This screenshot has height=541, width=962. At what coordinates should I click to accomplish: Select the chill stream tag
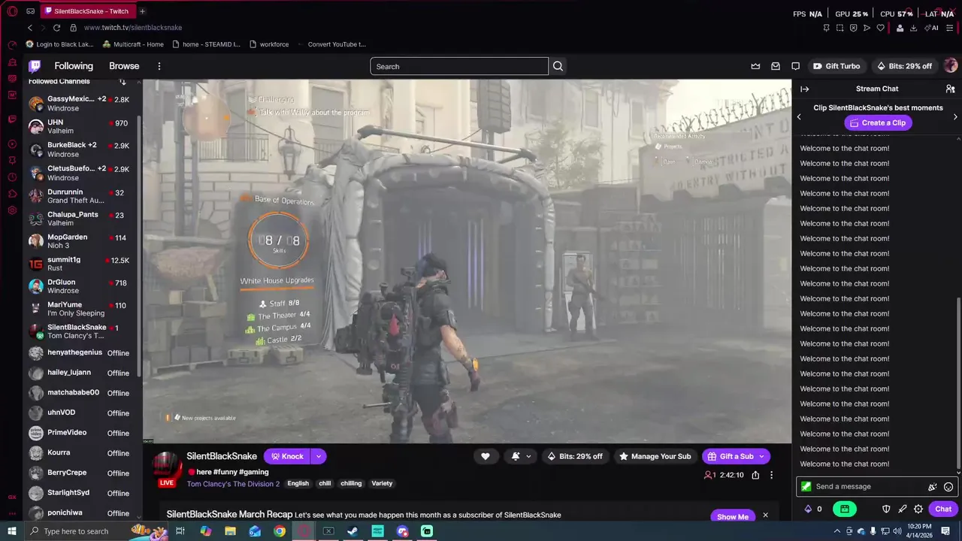tap(325, 484)
